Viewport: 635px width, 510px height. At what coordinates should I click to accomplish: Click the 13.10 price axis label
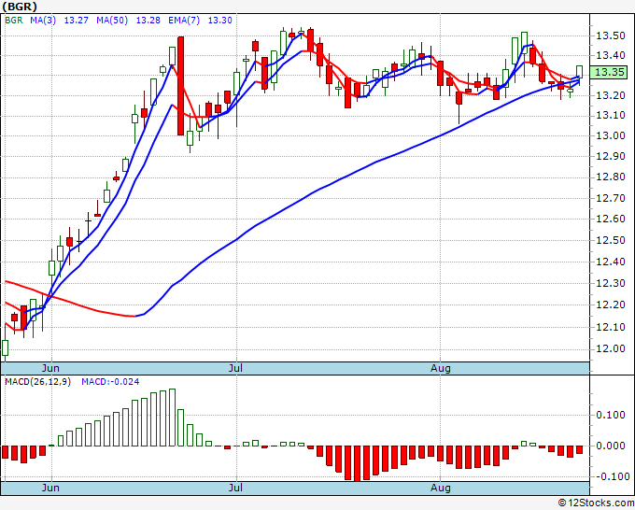tap(611, 116)
